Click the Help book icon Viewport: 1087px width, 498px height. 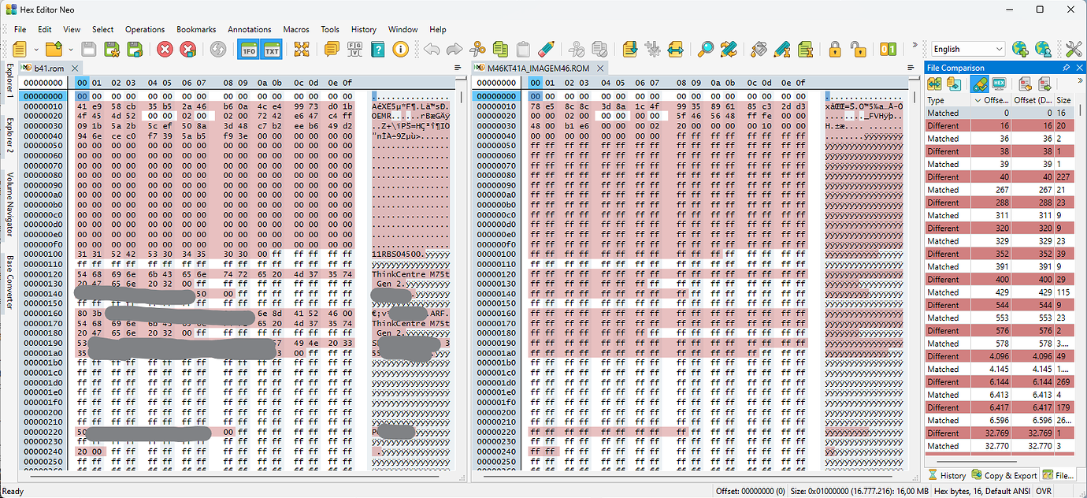[377, 49]
